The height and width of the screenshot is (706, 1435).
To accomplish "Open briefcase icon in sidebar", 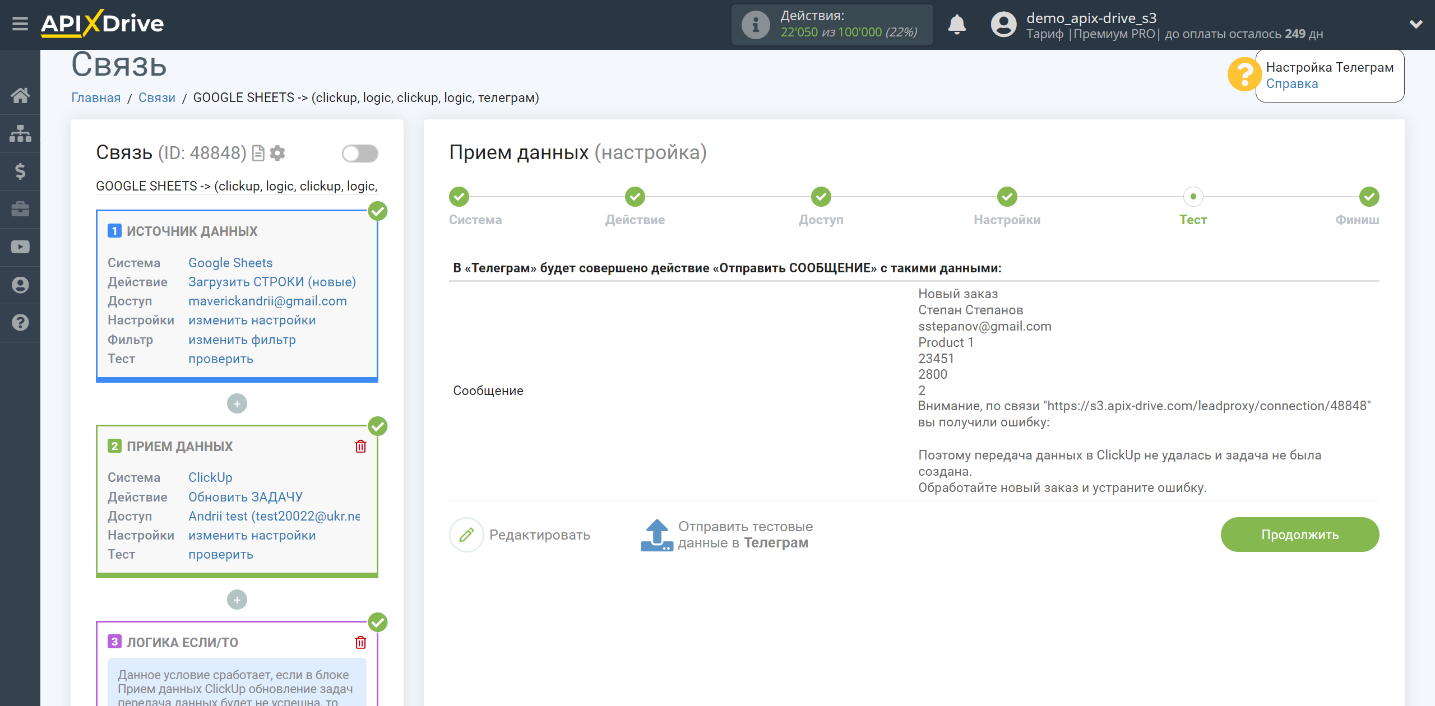I will 20,209.
